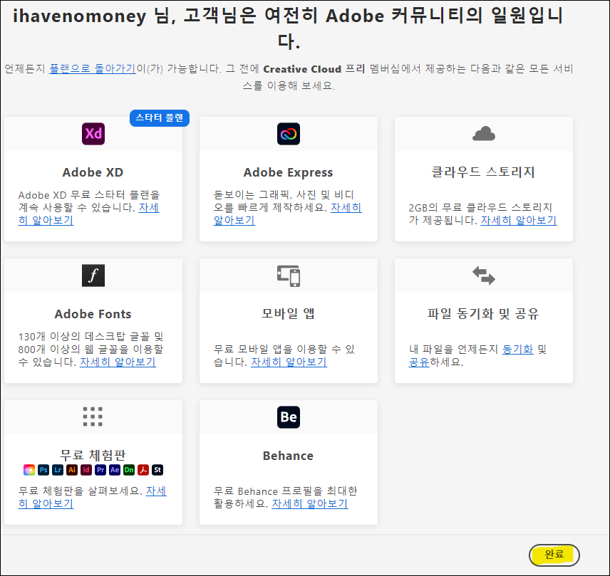Click the small Premiere Pro Pr icon

pos(100,470)
